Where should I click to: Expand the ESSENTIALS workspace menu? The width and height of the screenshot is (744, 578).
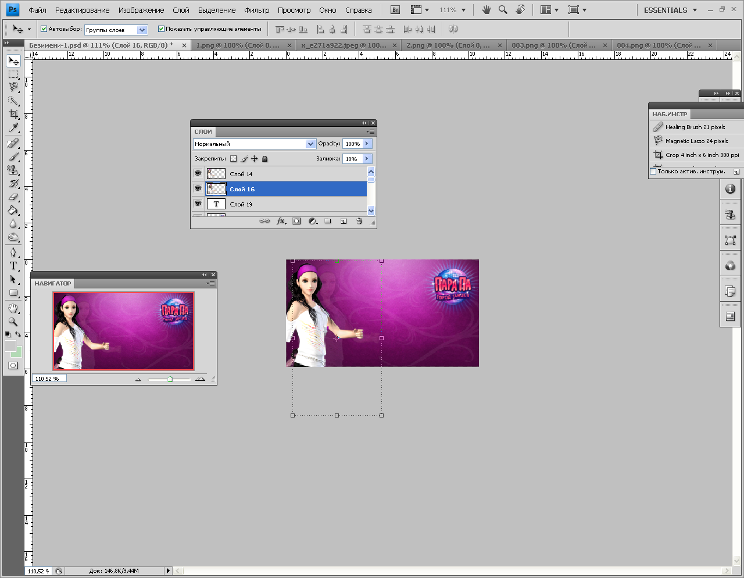670,10
